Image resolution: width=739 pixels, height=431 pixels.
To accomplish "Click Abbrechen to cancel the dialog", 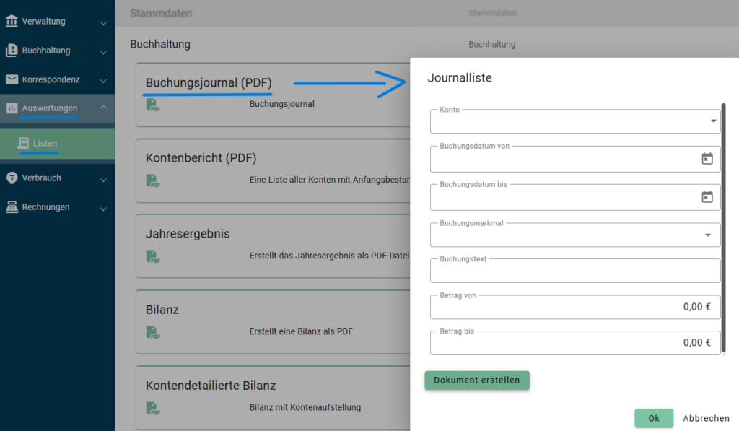I will tap(706, 418).
